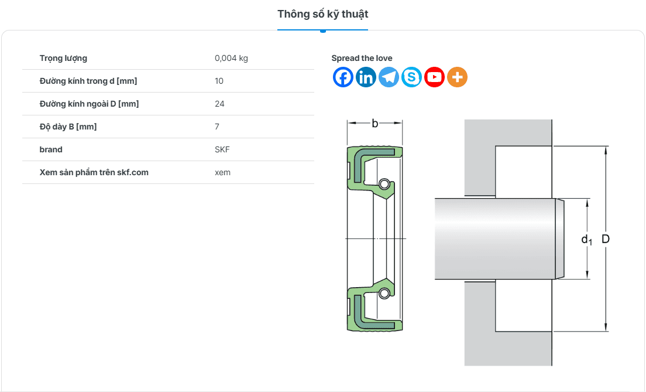Select the 'Đường kính trong d [mm]' label
The height and width of the screenshot is (392, 646).
tap(88, 81)
